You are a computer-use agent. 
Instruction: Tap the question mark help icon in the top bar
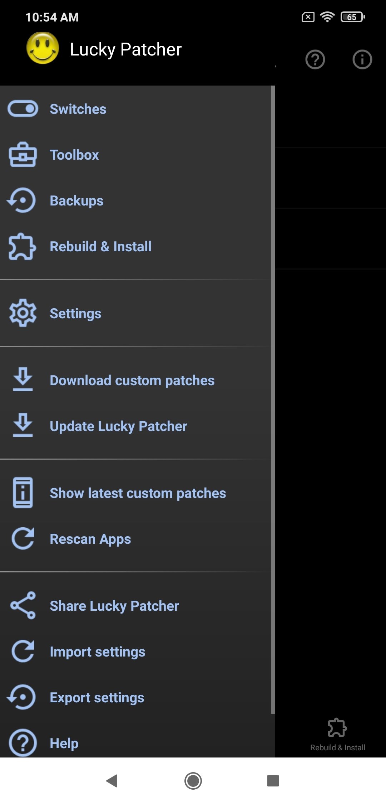point(315,59)
